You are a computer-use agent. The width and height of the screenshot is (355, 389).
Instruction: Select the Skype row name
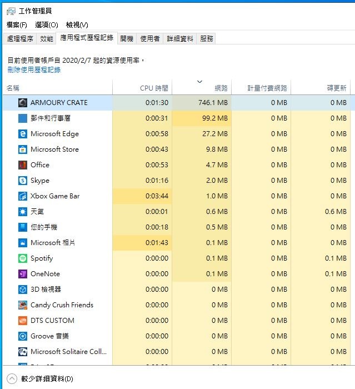pos(40,181)
